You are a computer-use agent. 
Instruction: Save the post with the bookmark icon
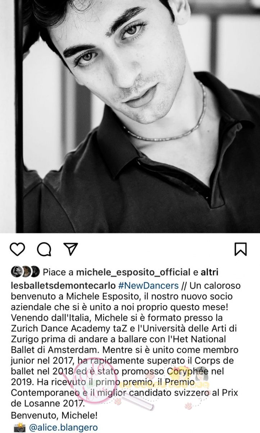(x=241, y=249)
